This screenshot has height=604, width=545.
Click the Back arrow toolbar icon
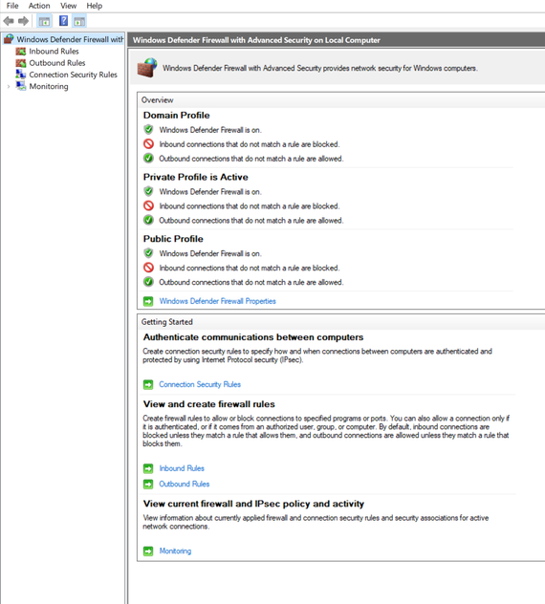(9, 21)
